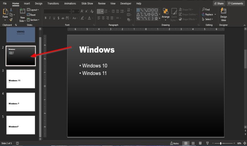Toggle Bold formatting
This screenshot has width=247, height=146.
click(x=46, y=18)
